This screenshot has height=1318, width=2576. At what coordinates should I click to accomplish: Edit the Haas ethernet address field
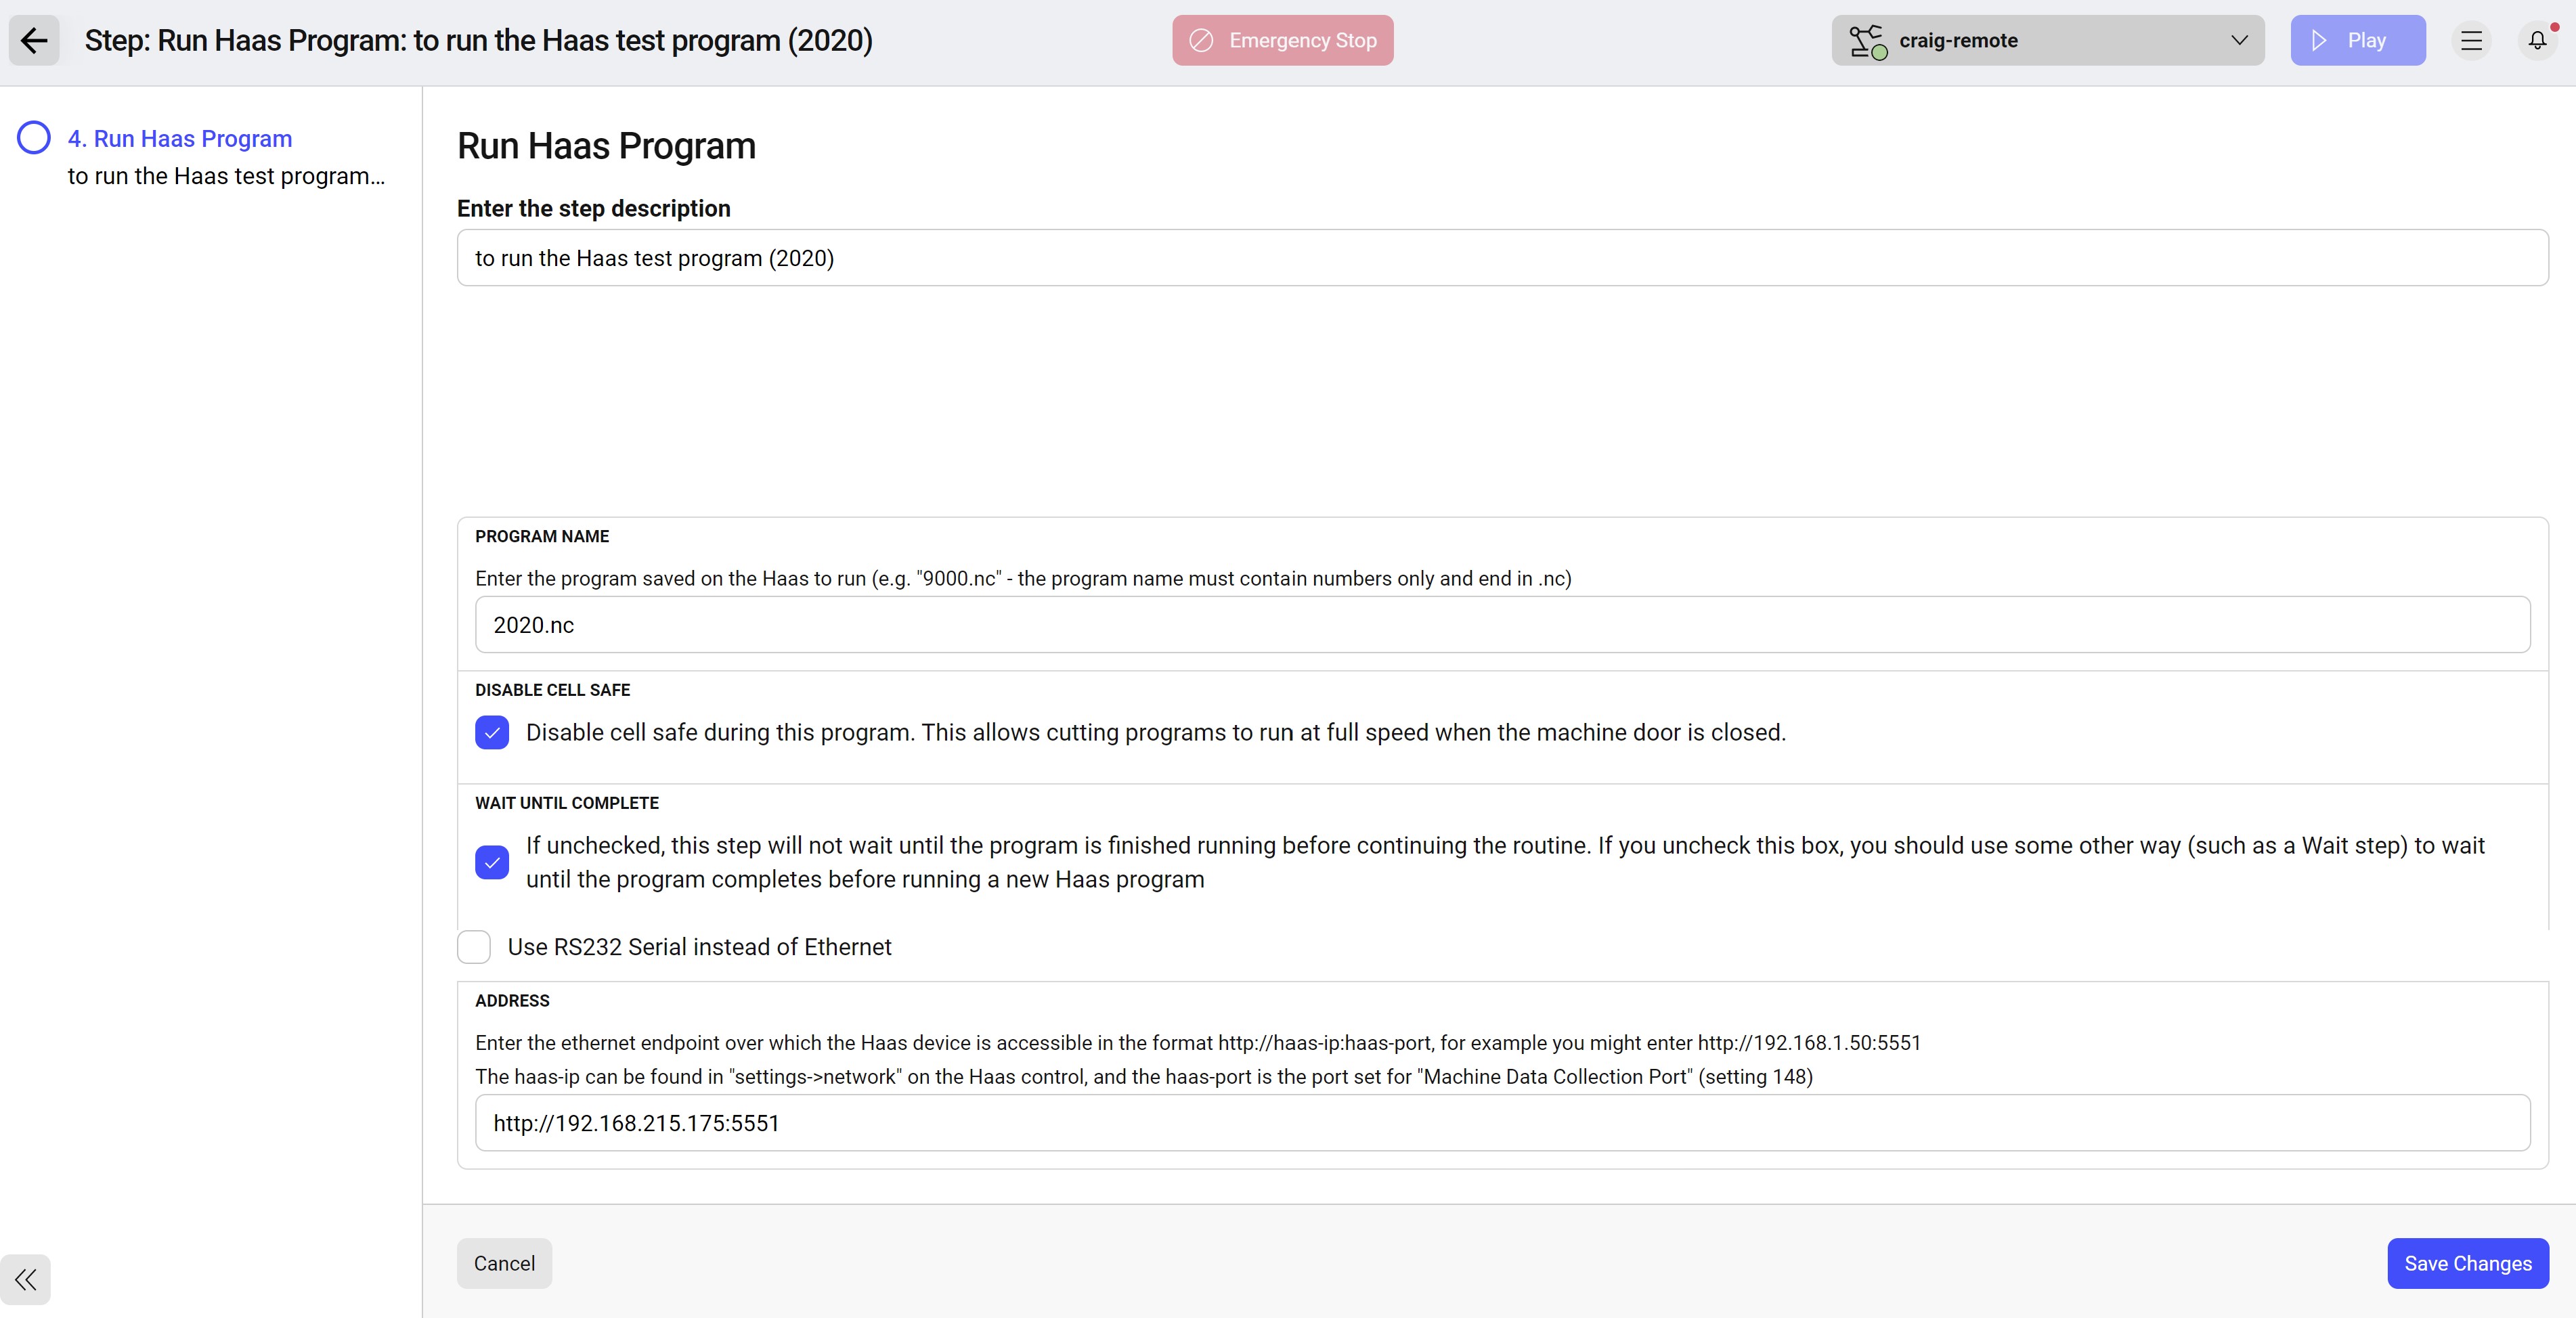[x=1502, y=1123]
